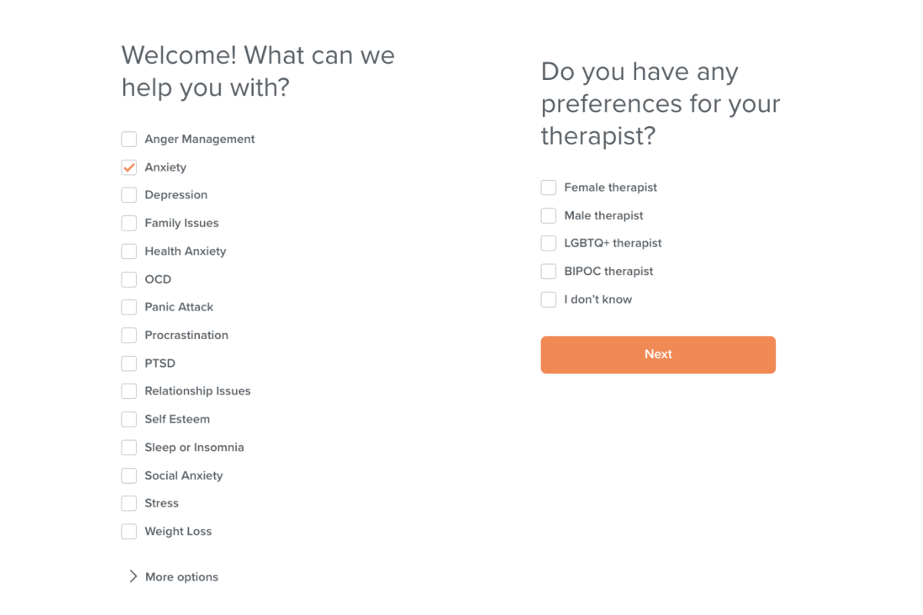This screenshot has width=923, height=615.
Task: Check the Self Esteem option
Action: [x=129, y=420]
